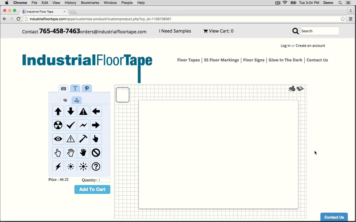This screenshot has width=356, height=222.
Task: Click the empty color swatch on canvas
Action: click(x=123, y=95)
